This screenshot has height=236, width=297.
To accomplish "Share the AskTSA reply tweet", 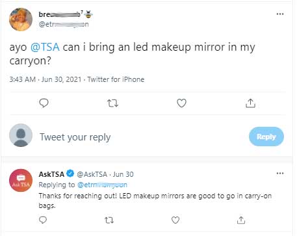I will coord(241,220).
